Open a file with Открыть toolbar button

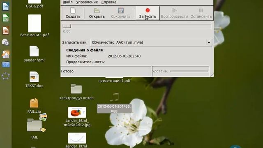click(97, 13)
